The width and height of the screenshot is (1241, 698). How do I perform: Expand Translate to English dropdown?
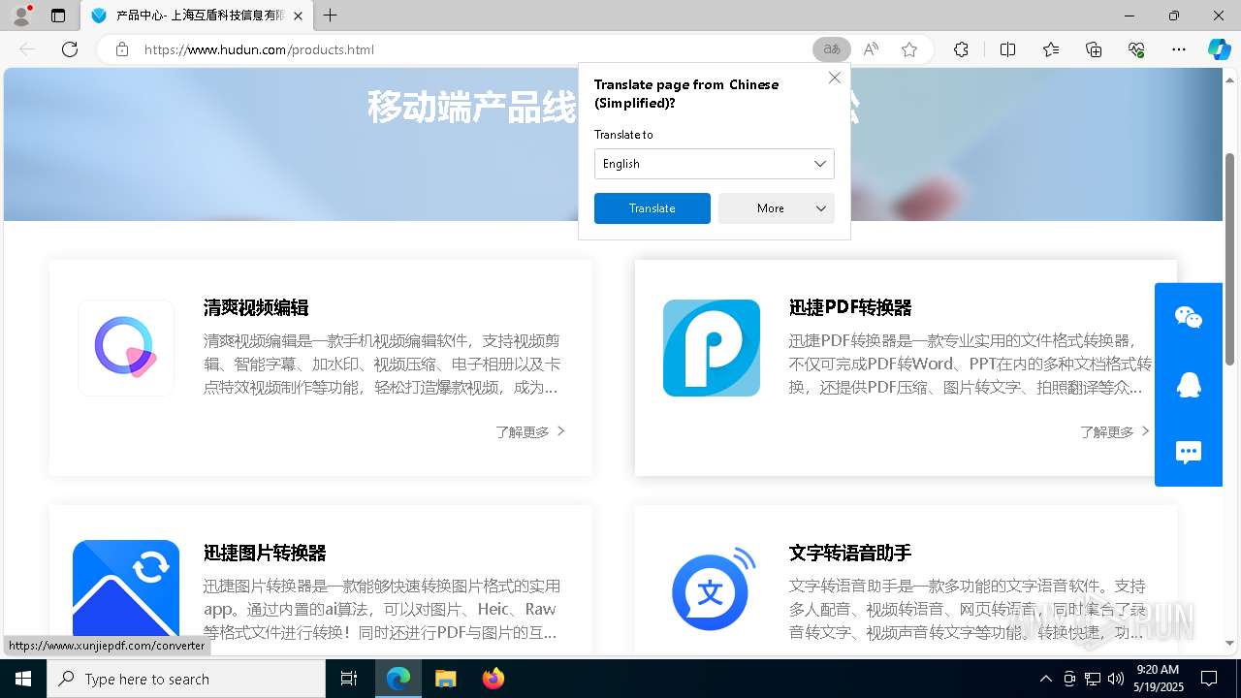[x=715, y=164]
